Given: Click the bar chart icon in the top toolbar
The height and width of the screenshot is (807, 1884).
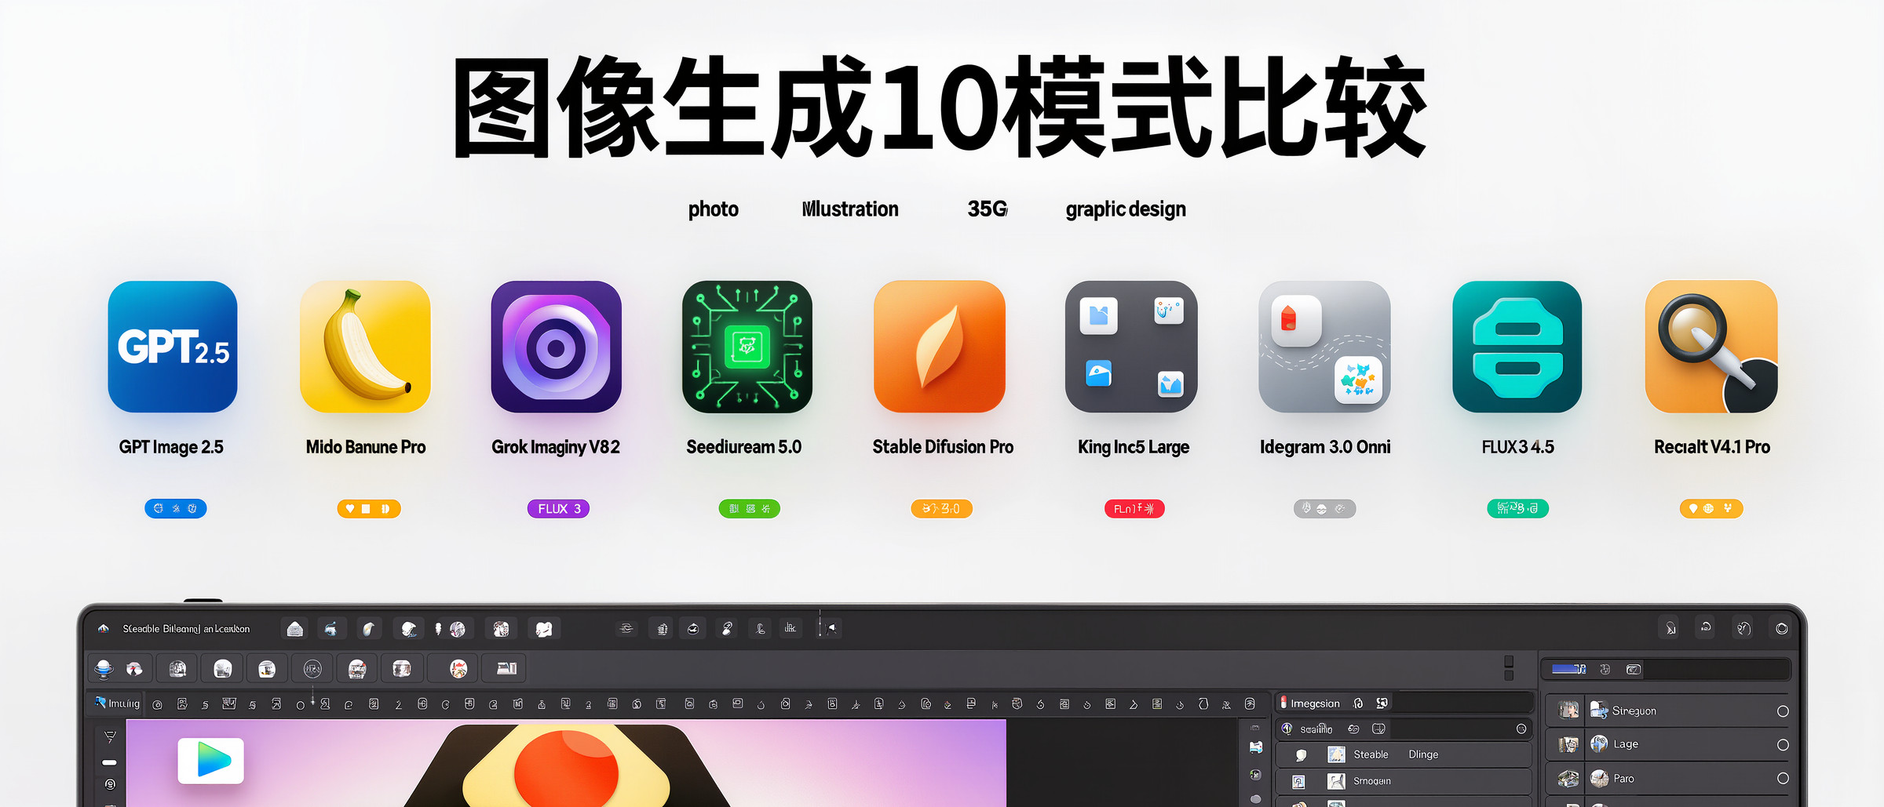Looking at the screenshot, I should click(790, 628).
